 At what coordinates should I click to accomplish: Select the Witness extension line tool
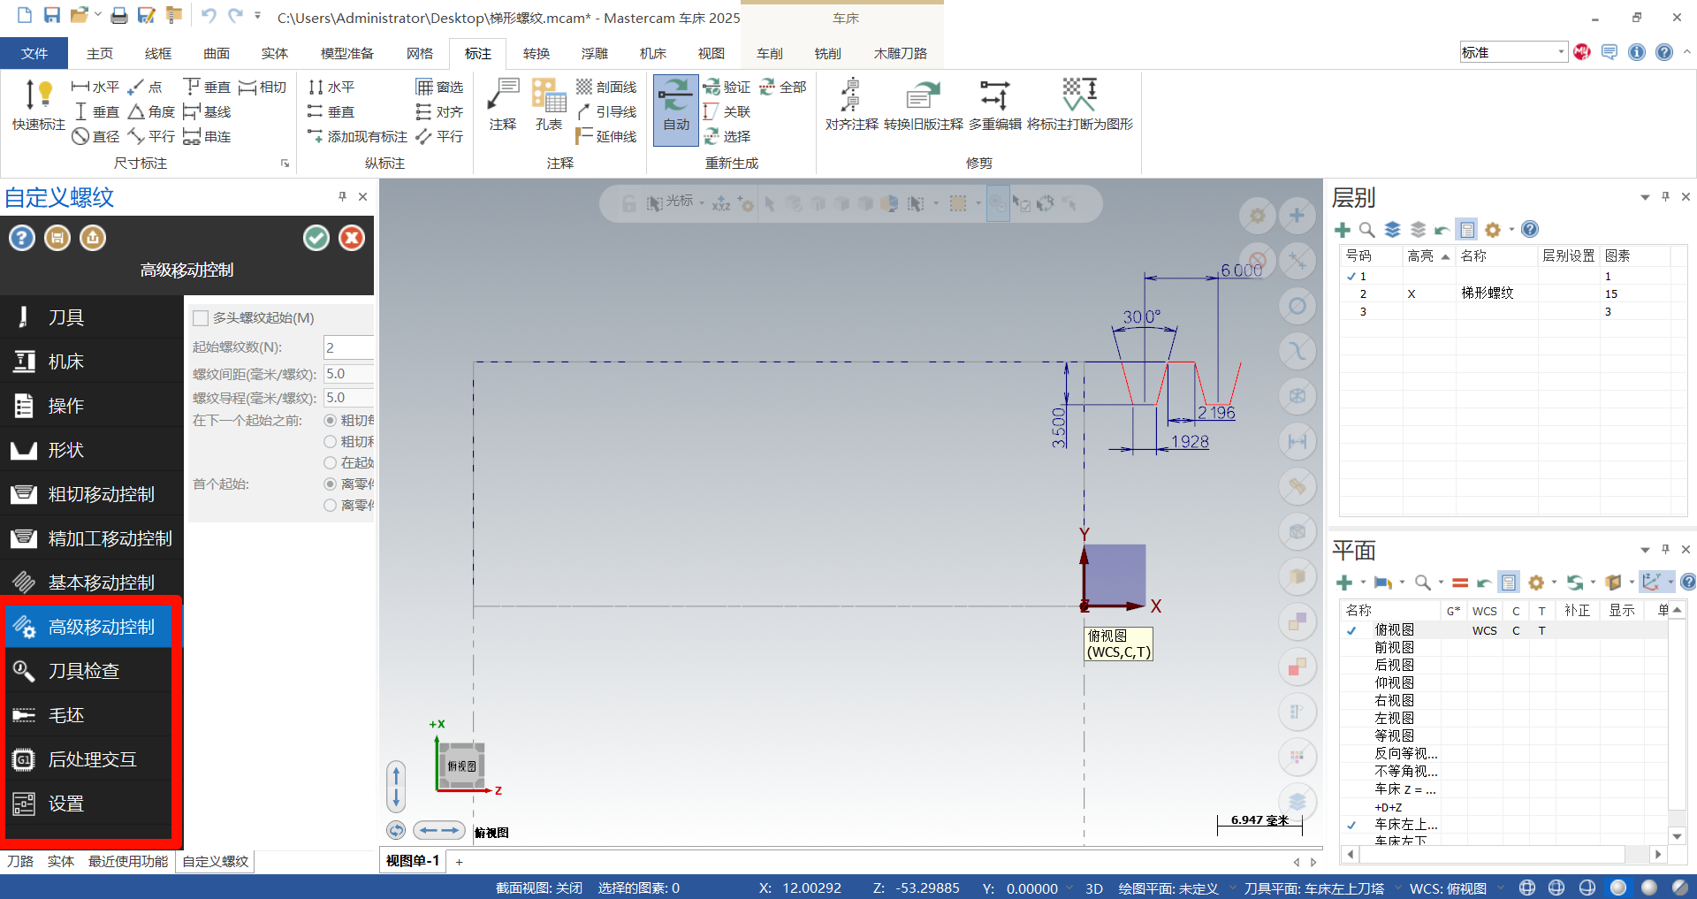point(606,136)
